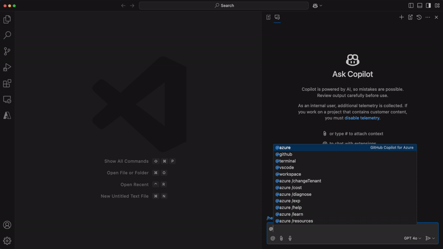The image size is (443, 249).
Task: Select the @vscode suggestion
Action: click(344, 168)
